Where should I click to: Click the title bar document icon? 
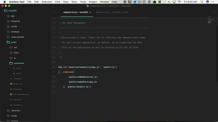(87, 6)
